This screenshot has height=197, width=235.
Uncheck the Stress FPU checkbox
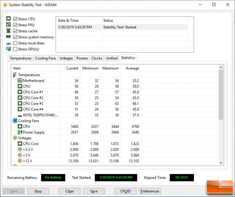click(x=15, y=25)
